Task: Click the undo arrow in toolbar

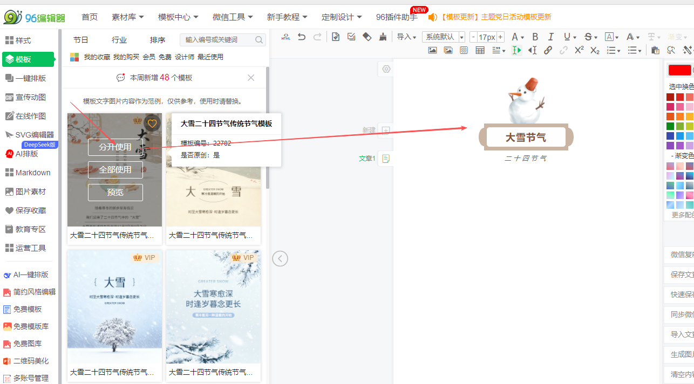Action: (x=302, y=37)
